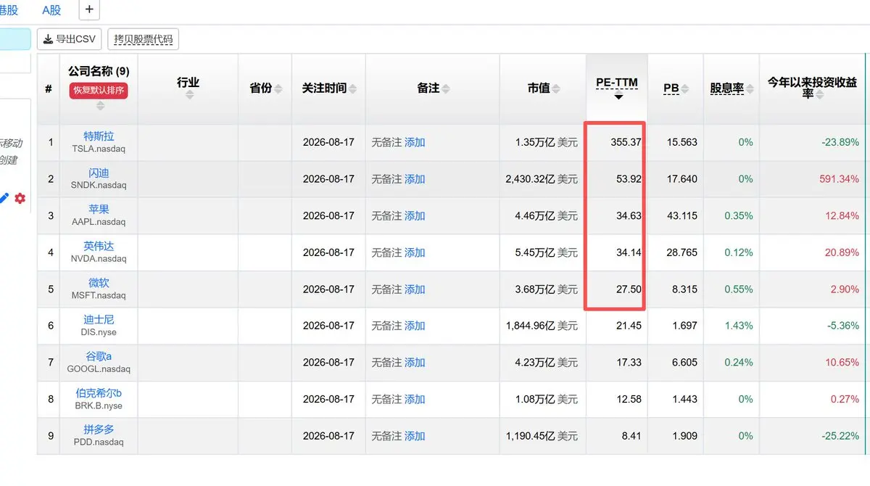The width and height of the screenshot is (870, 486).
Task: Select the NVDA.nasdaq ticker text
Action: pos(99,258)
